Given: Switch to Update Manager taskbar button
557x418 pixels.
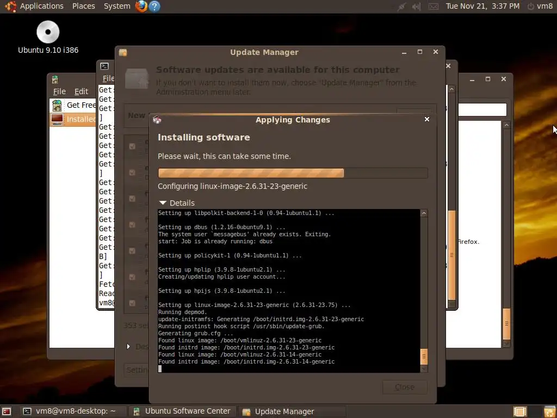Looking at the screenshot, I should (292, 411).
